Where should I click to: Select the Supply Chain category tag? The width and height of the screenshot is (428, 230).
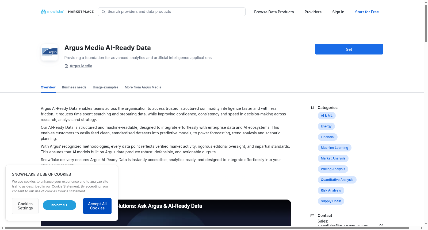click(331, 201)
